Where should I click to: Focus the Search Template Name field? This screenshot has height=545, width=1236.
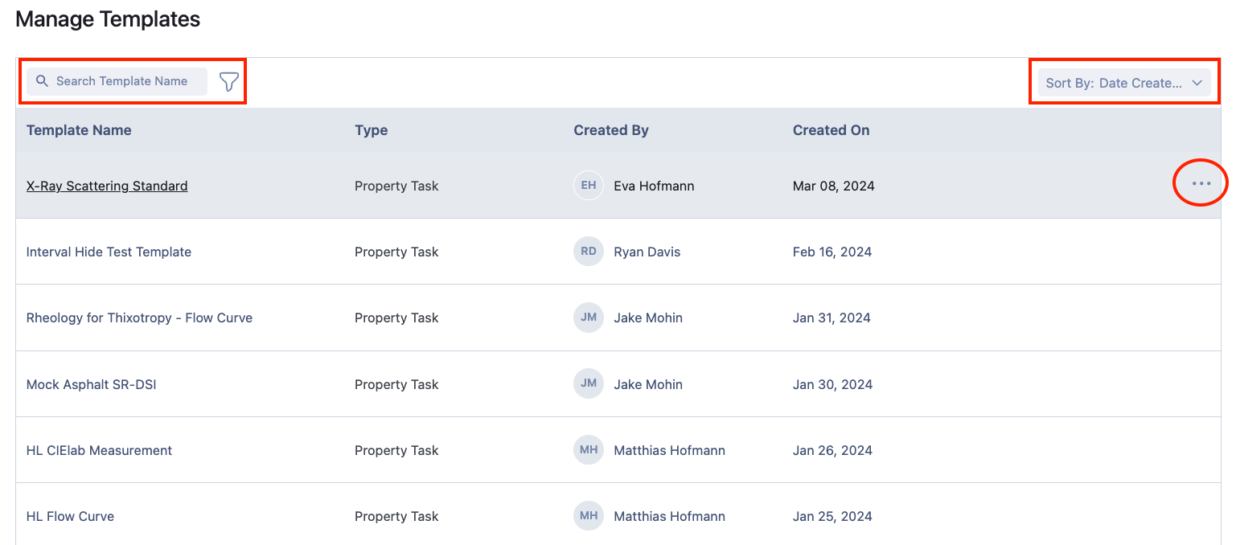(125, 81)
